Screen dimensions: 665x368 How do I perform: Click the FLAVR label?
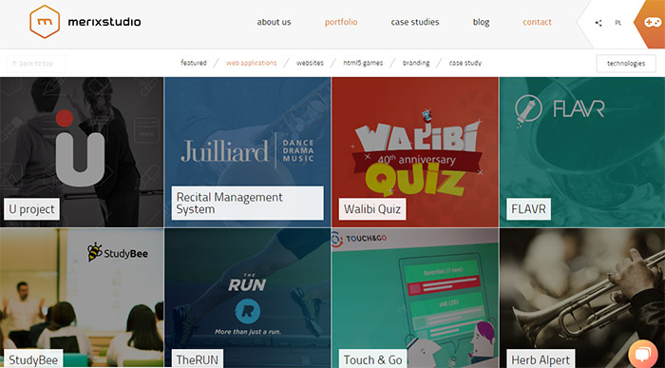[528, 209]
